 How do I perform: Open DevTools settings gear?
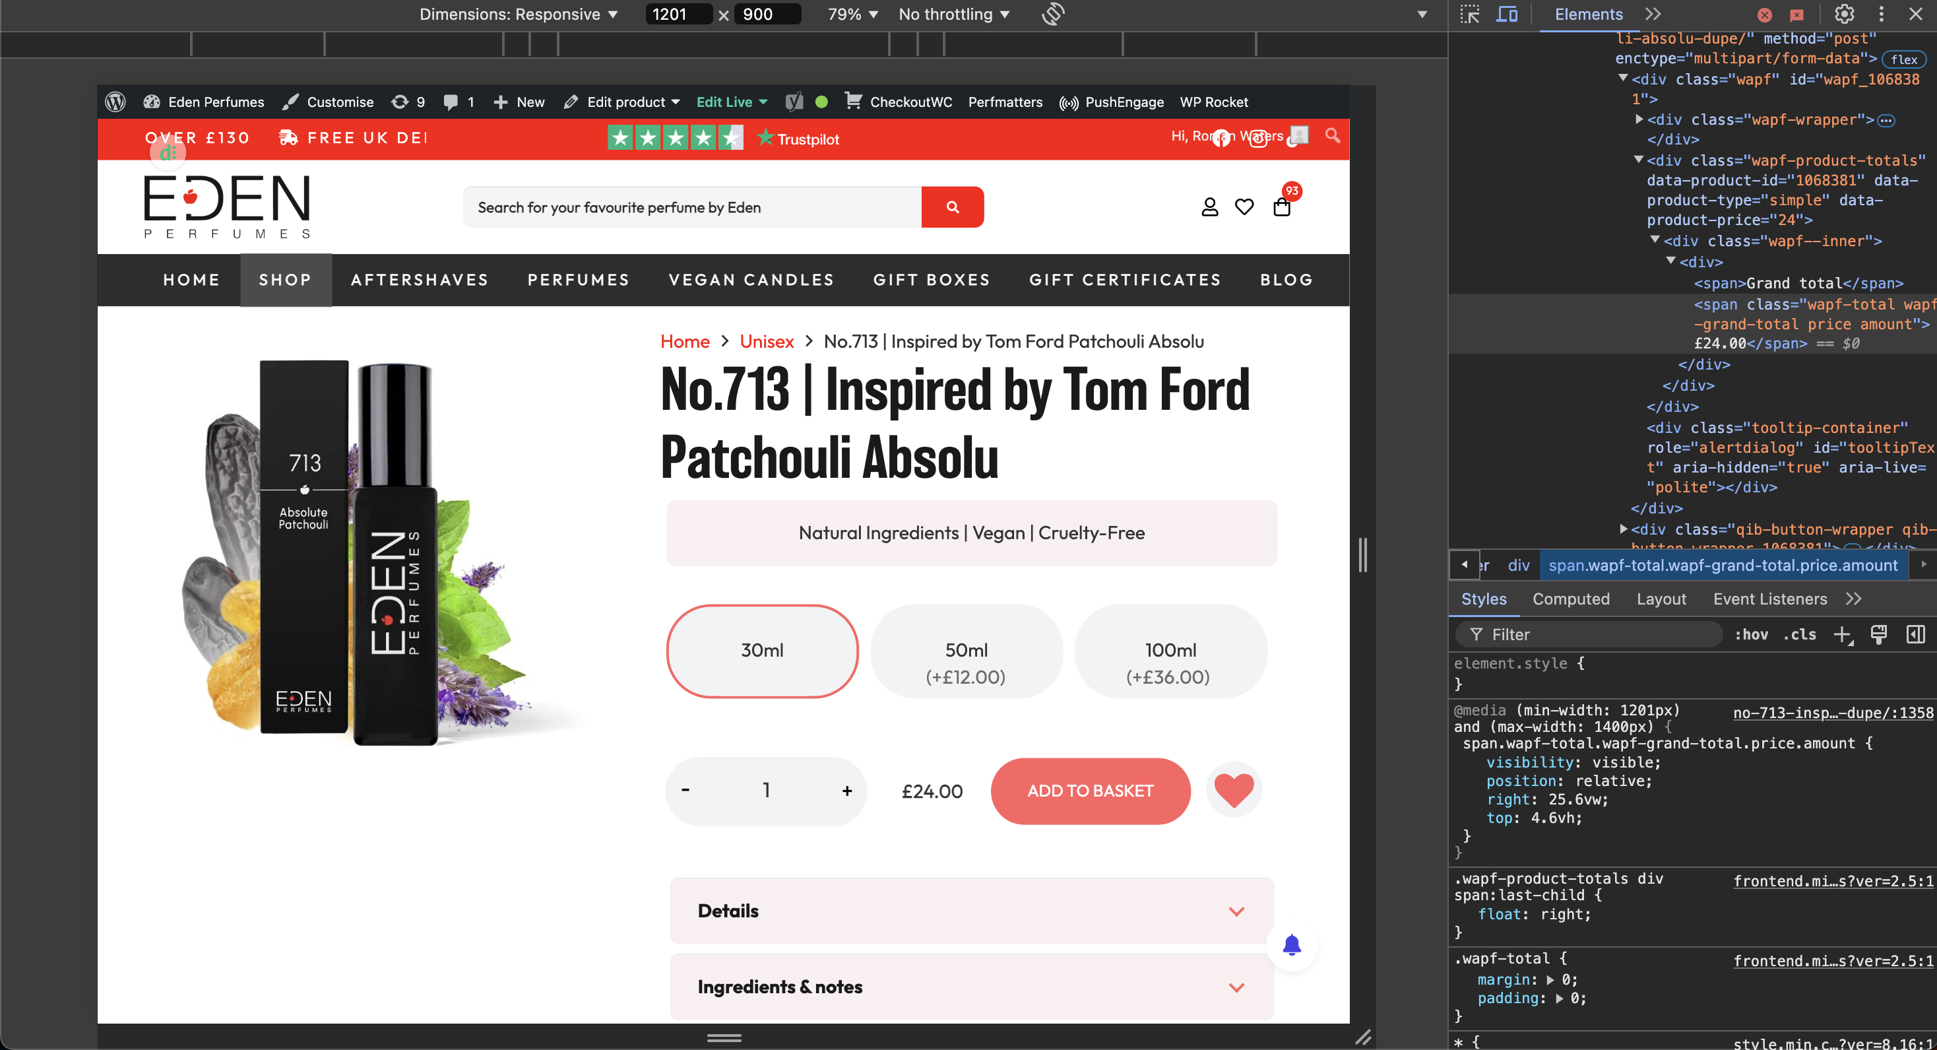(x=1845, y=15)
